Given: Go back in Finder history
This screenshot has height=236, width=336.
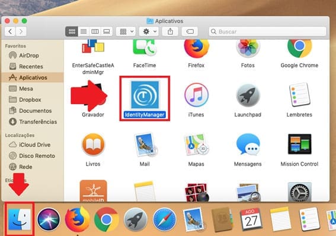Looking at the screenshot, I should click(10, 32).
